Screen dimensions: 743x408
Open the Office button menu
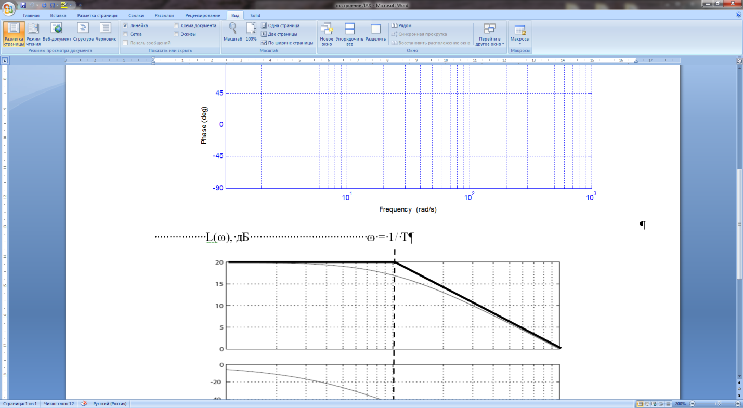9,10
